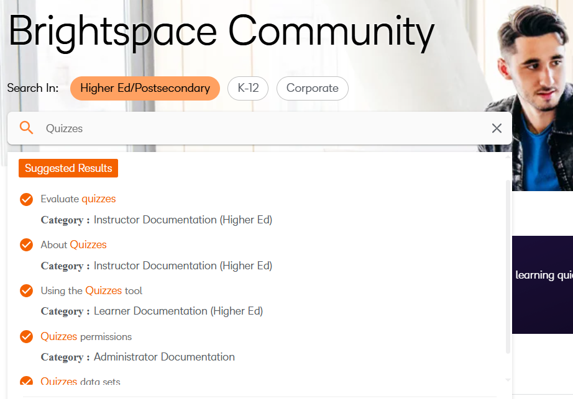Click the suggestions list scrollbar
This screenshot has width=573, height=399.
[508, 266]
